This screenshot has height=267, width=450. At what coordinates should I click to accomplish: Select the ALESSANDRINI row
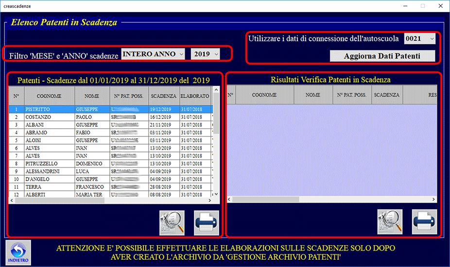[111, 171]
